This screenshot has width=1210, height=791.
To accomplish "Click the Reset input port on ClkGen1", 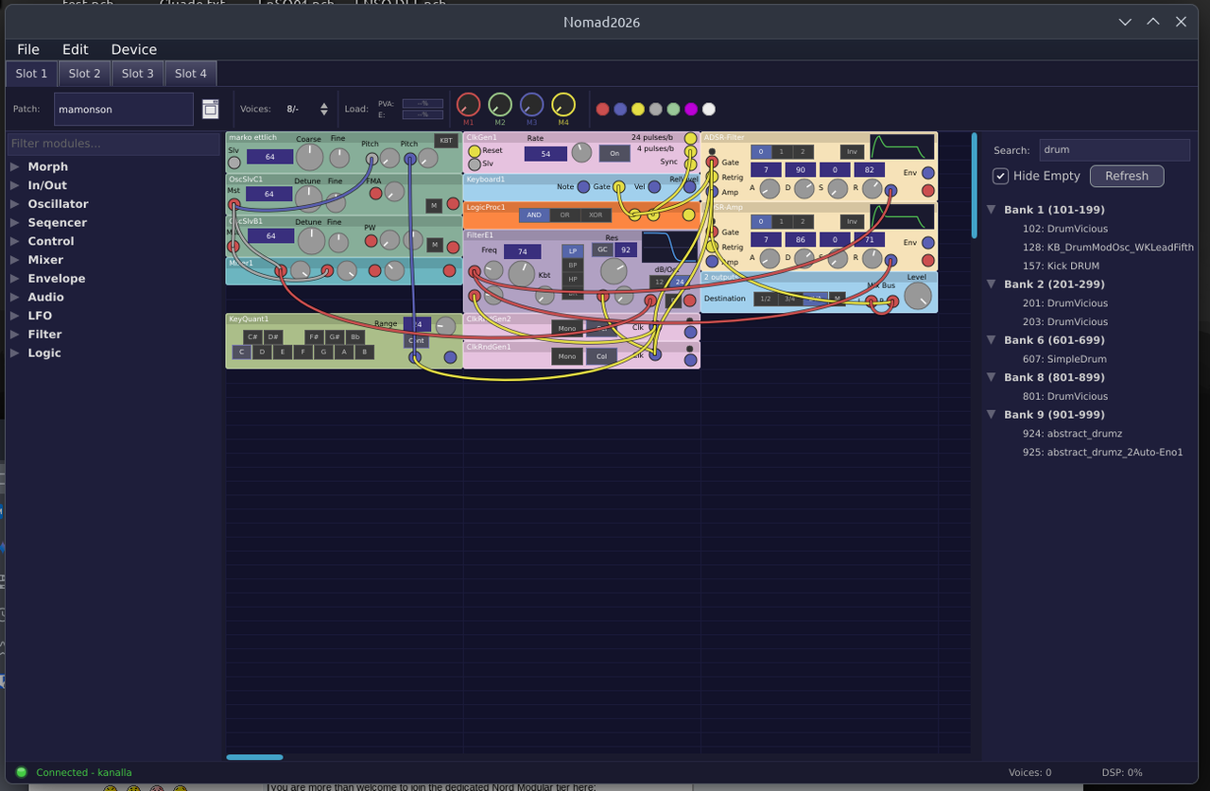I will coord(475,151).
